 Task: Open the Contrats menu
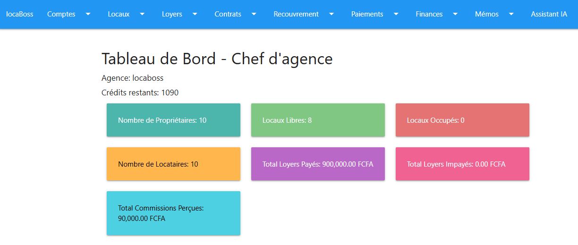coord(228,14)
